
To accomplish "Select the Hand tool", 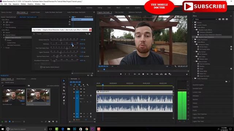I will [x=64, y=100].
